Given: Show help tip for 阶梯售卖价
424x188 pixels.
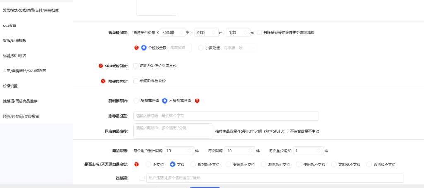Looking at the screenshot, I should pyautogui.click(x=103, y=81).
